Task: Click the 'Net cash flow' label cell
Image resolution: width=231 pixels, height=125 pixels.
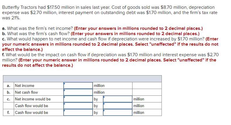Action: [39, 92]
